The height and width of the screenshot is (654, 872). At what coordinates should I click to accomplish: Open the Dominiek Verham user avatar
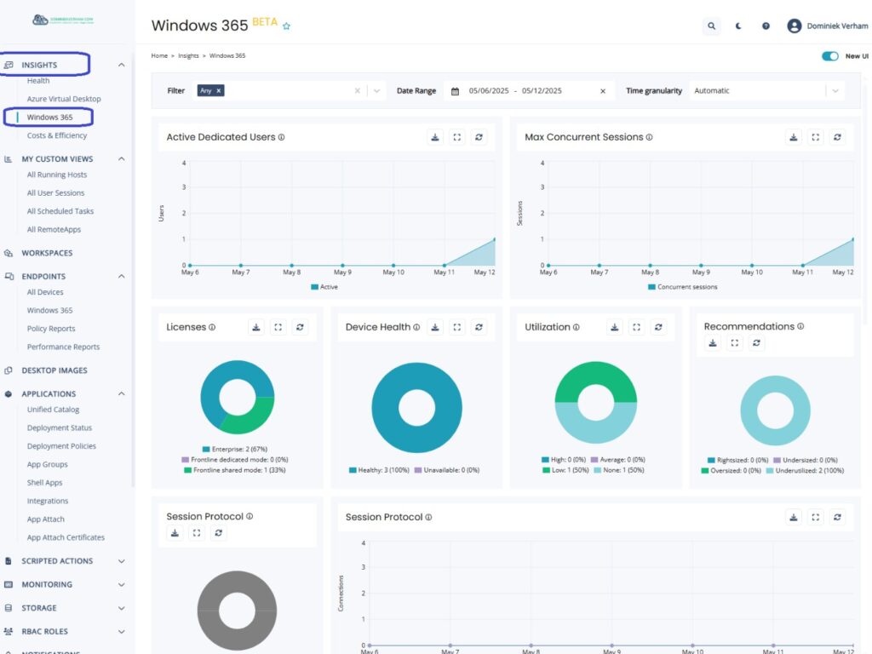click(x=795, y=26)
